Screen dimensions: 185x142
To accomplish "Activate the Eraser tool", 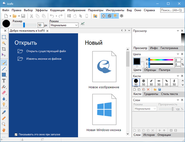I will point(4,93).
